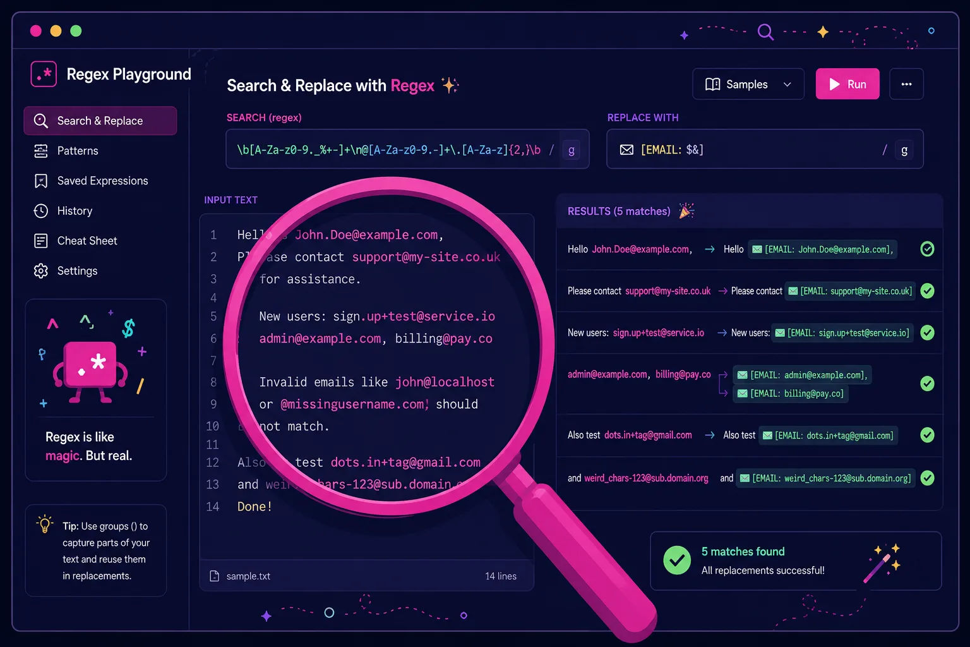Image resolution: width=970 pixels, height=647 pixels.
Task: Open the Cheat Sheet
Action: [87, 241]
